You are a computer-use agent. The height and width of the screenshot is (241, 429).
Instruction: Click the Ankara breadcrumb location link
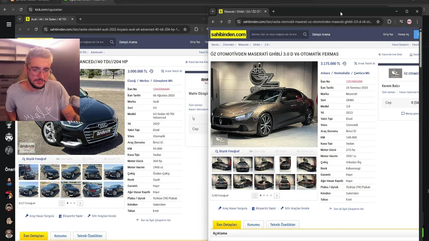click(325, 73)
